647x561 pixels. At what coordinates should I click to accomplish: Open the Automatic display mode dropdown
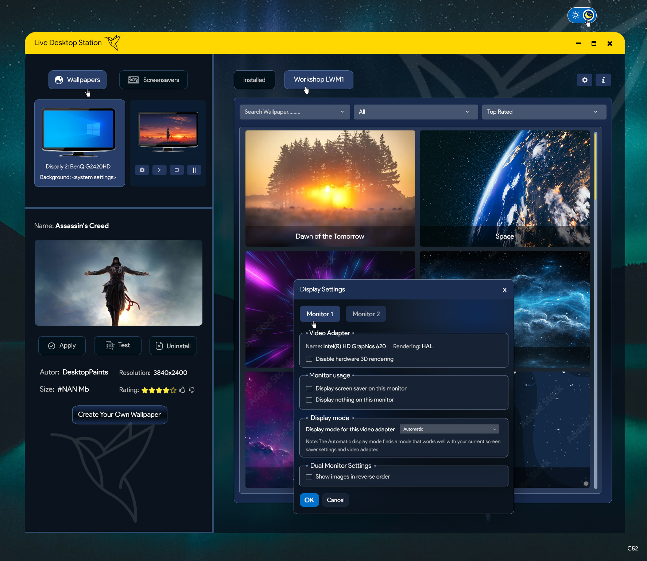point(449,429)
